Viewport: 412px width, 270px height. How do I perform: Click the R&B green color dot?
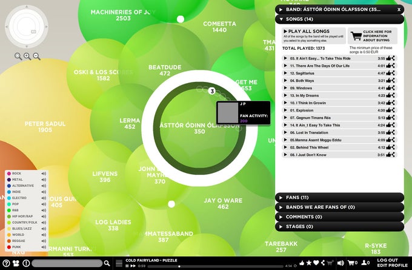point(9,211)
